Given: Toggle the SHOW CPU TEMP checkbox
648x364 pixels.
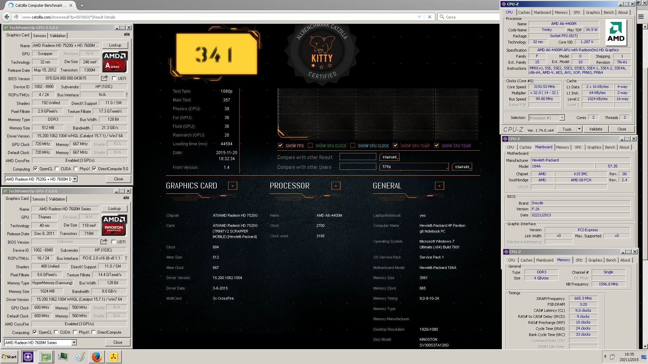Looking at the screenshot, I should coord(436,146).
